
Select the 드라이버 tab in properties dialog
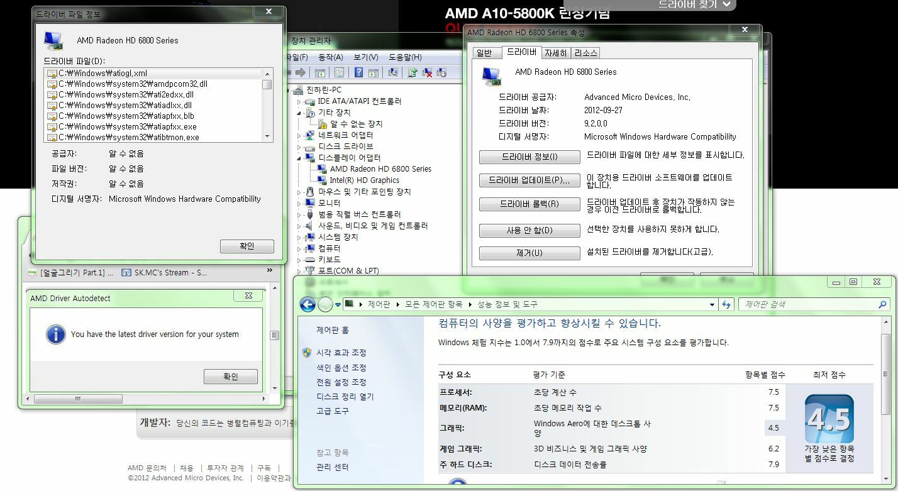(x=522, y=52)
